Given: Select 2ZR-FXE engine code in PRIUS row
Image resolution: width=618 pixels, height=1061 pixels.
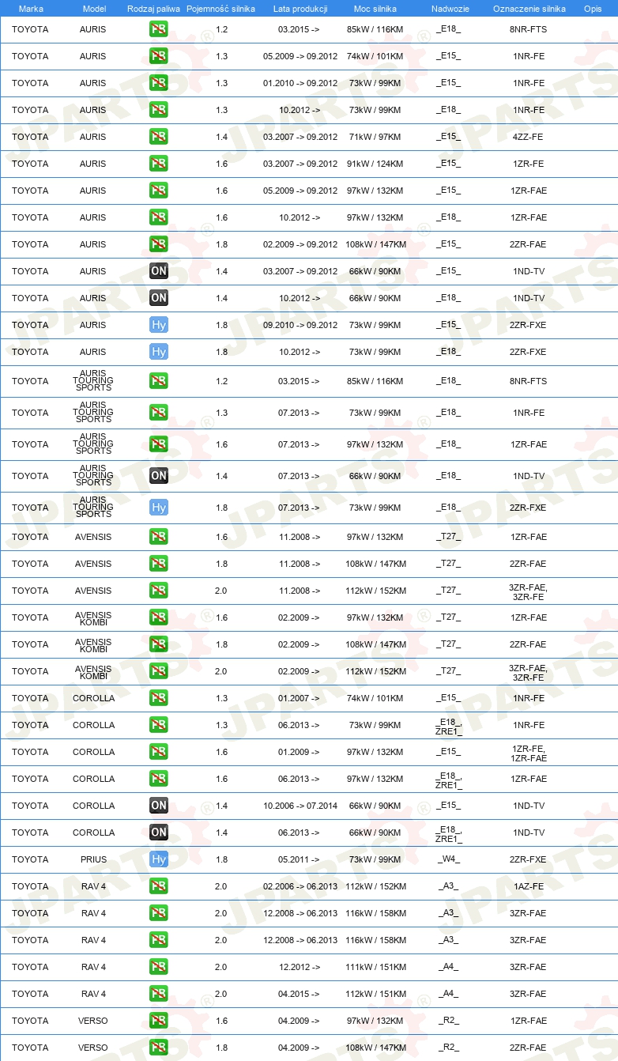Looking at the screenshot, I should (528, 859).
